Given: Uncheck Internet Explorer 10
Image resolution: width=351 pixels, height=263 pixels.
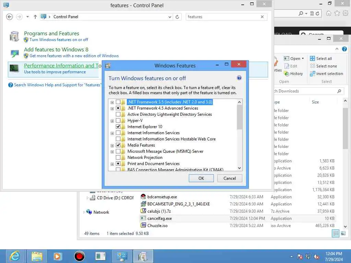Looking at the screenshot, I should pyautogui.click(x=118, y=127).
